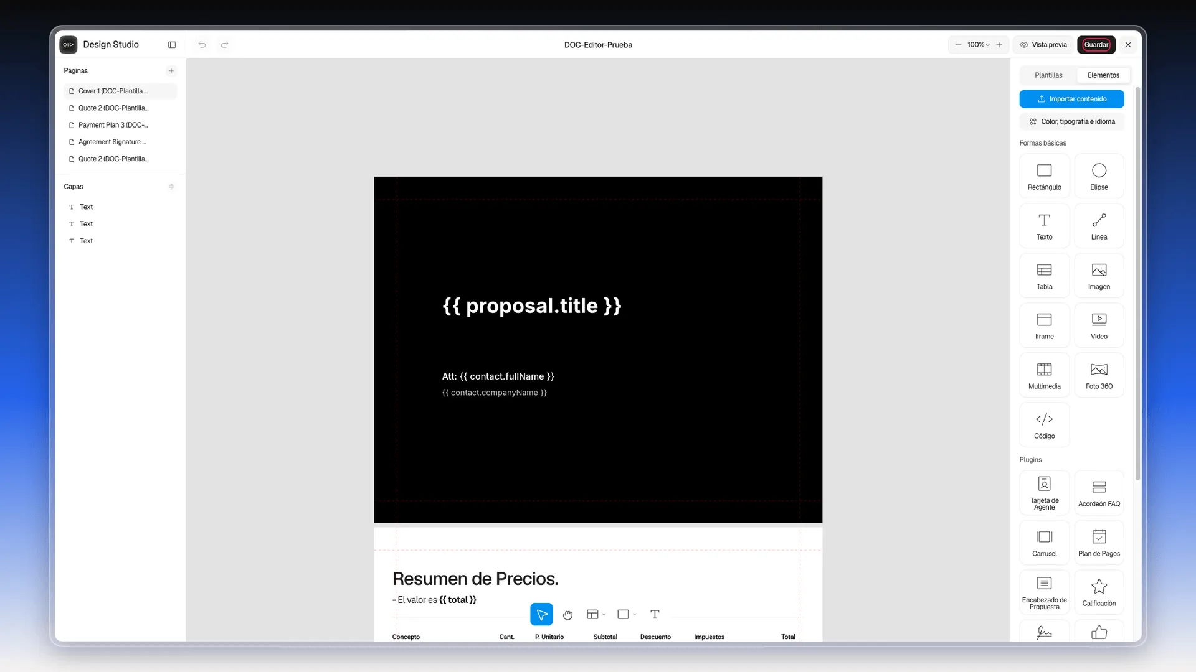1196x672 pixels.
Task: Click the Guardar button
Action: (x=1096, y=45)
